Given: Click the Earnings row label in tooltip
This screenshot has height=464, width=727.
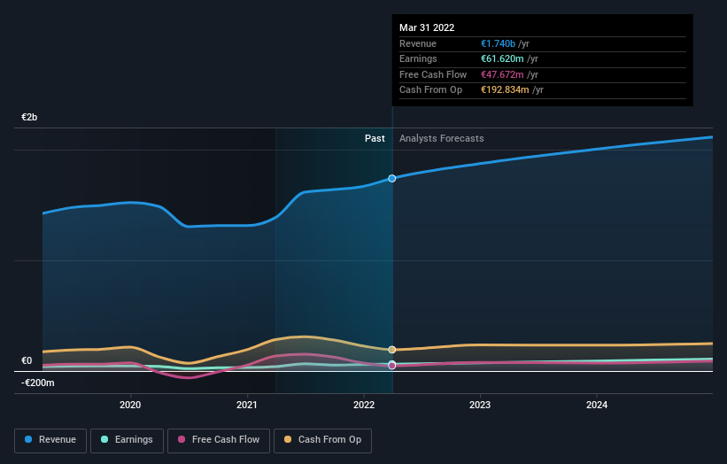Looking at the screenshot, I should pos(418,58).
